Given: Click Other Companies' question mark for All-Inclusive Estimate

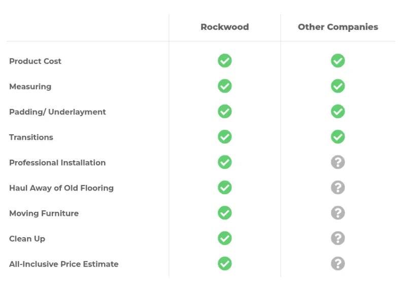Looking at the screenshot, I should tap(338, 263).
